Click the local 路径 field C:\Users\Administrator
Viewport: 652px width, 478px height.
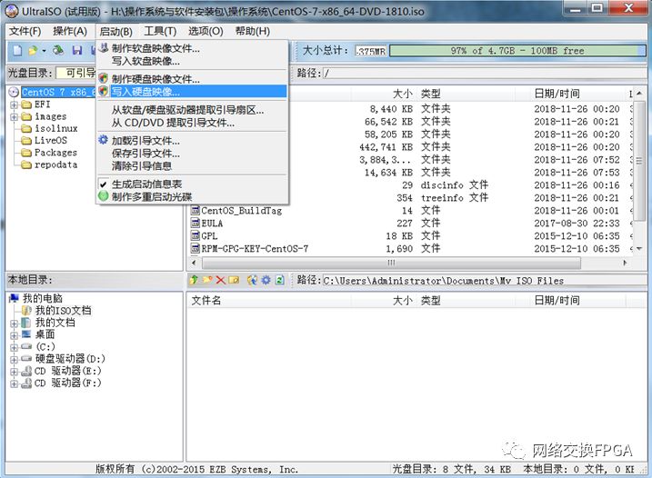(485, 281)
